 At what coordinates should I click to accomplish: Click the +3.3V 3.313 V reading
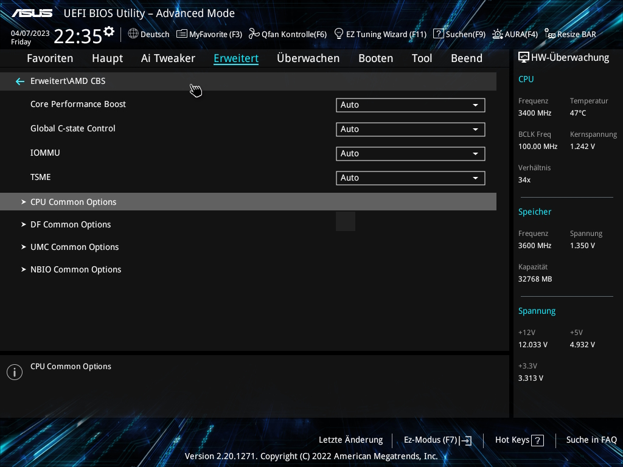pyautogui.click(x=531, y=378)
